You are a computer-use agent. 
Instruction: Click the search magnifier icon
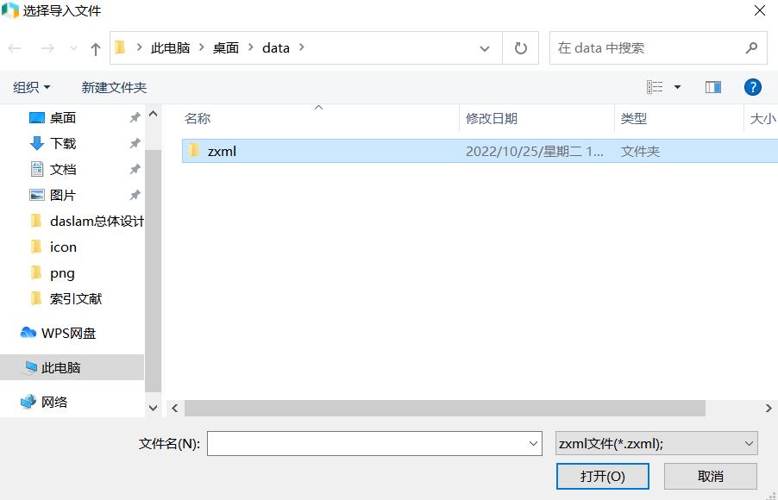[752, 48]
